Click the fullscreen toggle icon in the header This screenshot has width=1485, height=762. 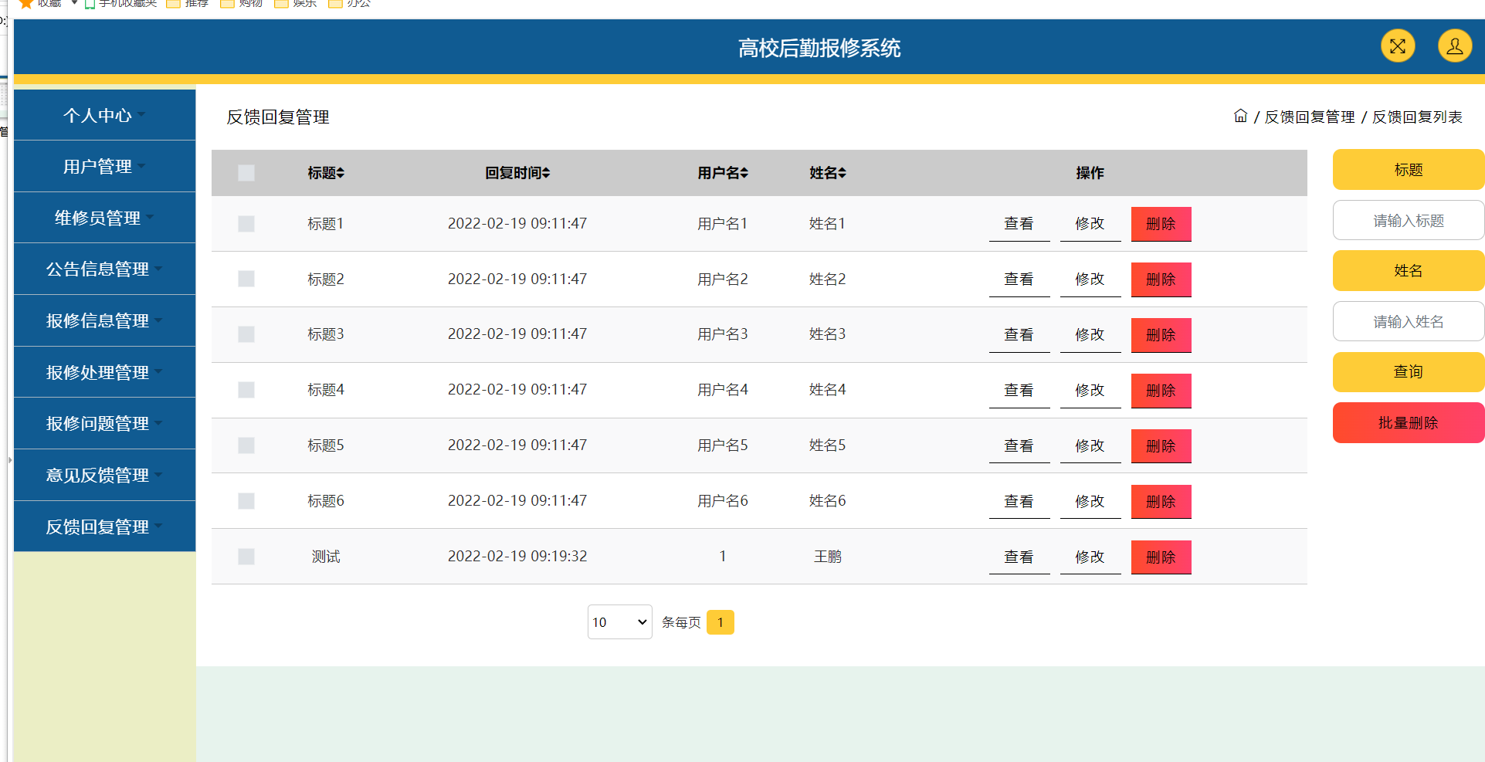click(x=1397, y=46)
